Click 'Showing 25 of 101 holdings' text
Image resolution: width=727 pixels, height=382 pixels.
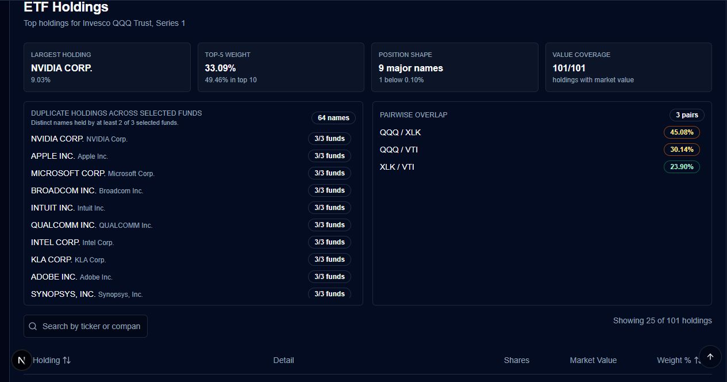coord(662,320)
